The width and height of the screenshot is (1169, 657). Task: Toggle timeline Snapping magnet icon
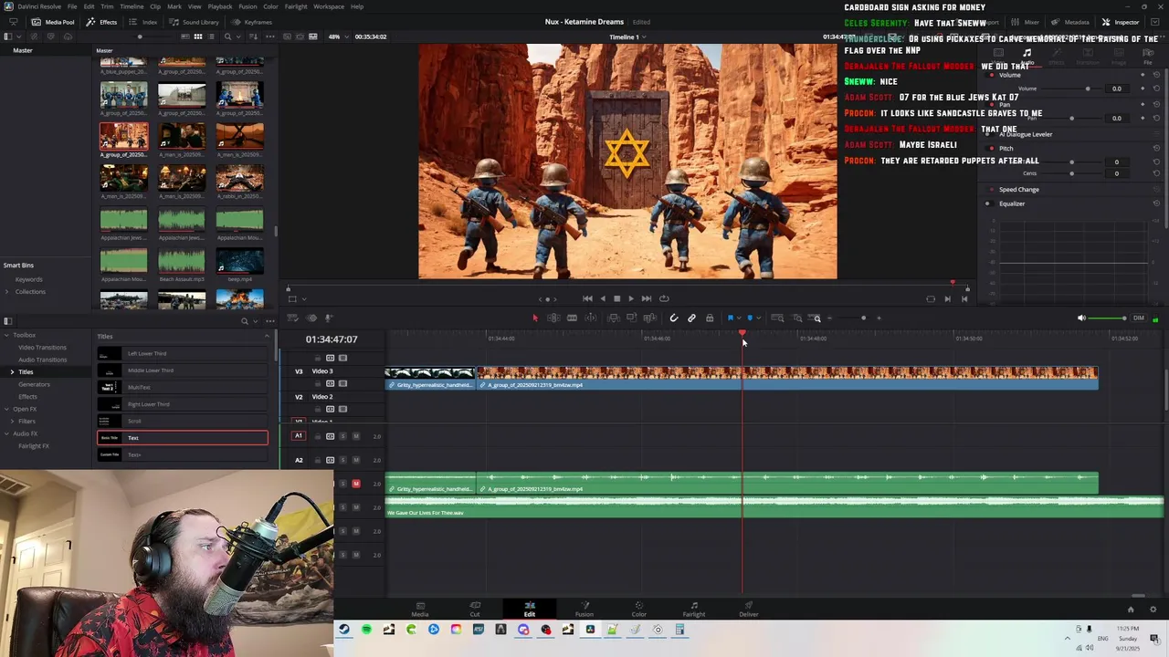[673, 318]
